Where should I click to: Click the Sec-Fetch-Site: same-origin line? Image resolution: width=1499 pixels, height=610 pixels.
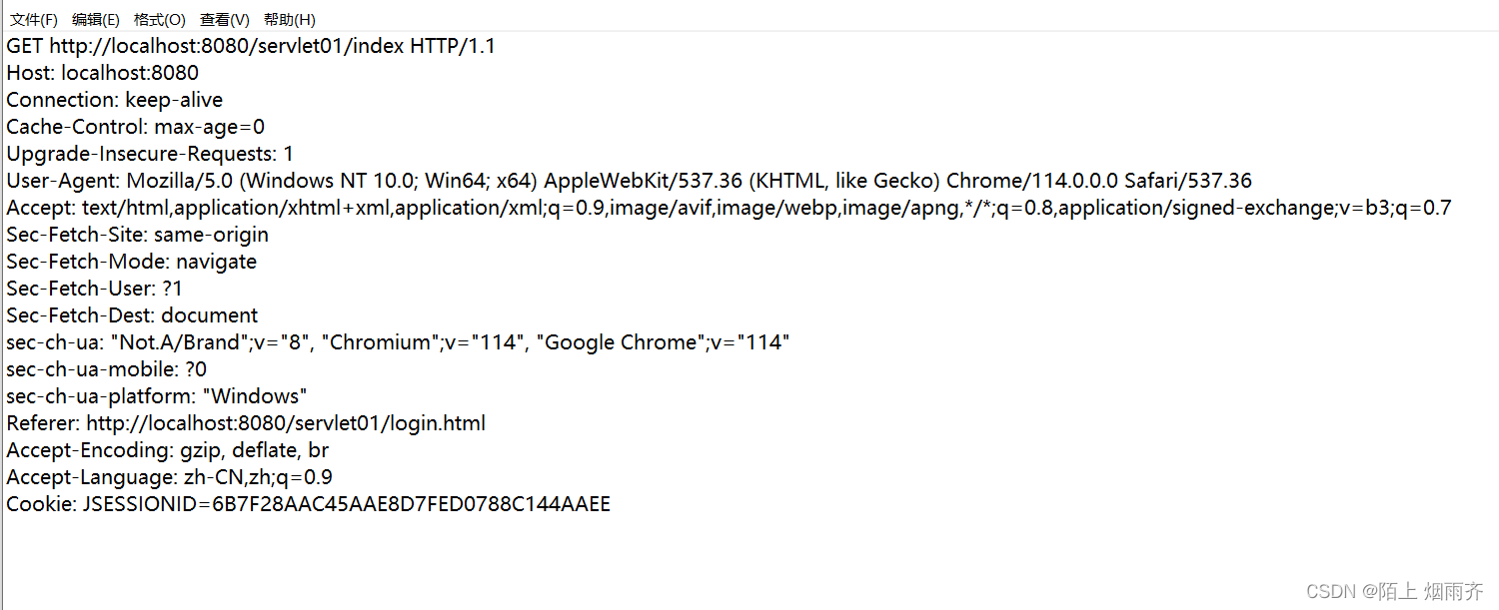(138, 235)
